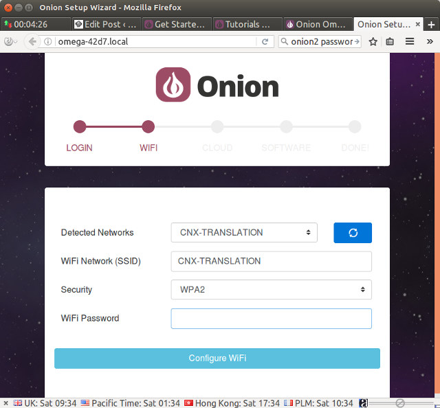Screen dimensions: 440x408
Task: Click the PLM time entry
Action: 318,403
